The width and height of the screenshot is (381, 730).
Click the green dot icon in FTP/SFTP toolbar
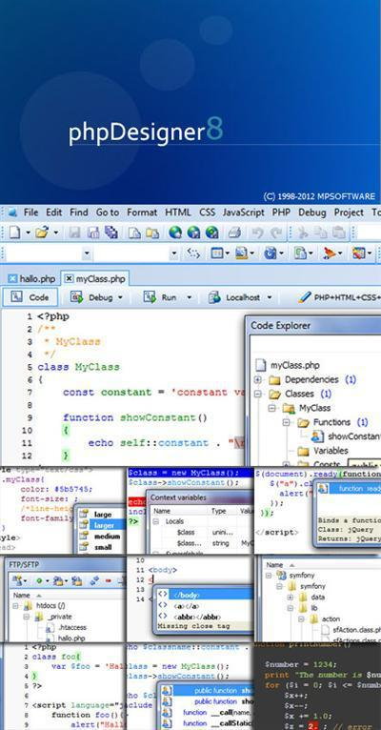point(39,580)
